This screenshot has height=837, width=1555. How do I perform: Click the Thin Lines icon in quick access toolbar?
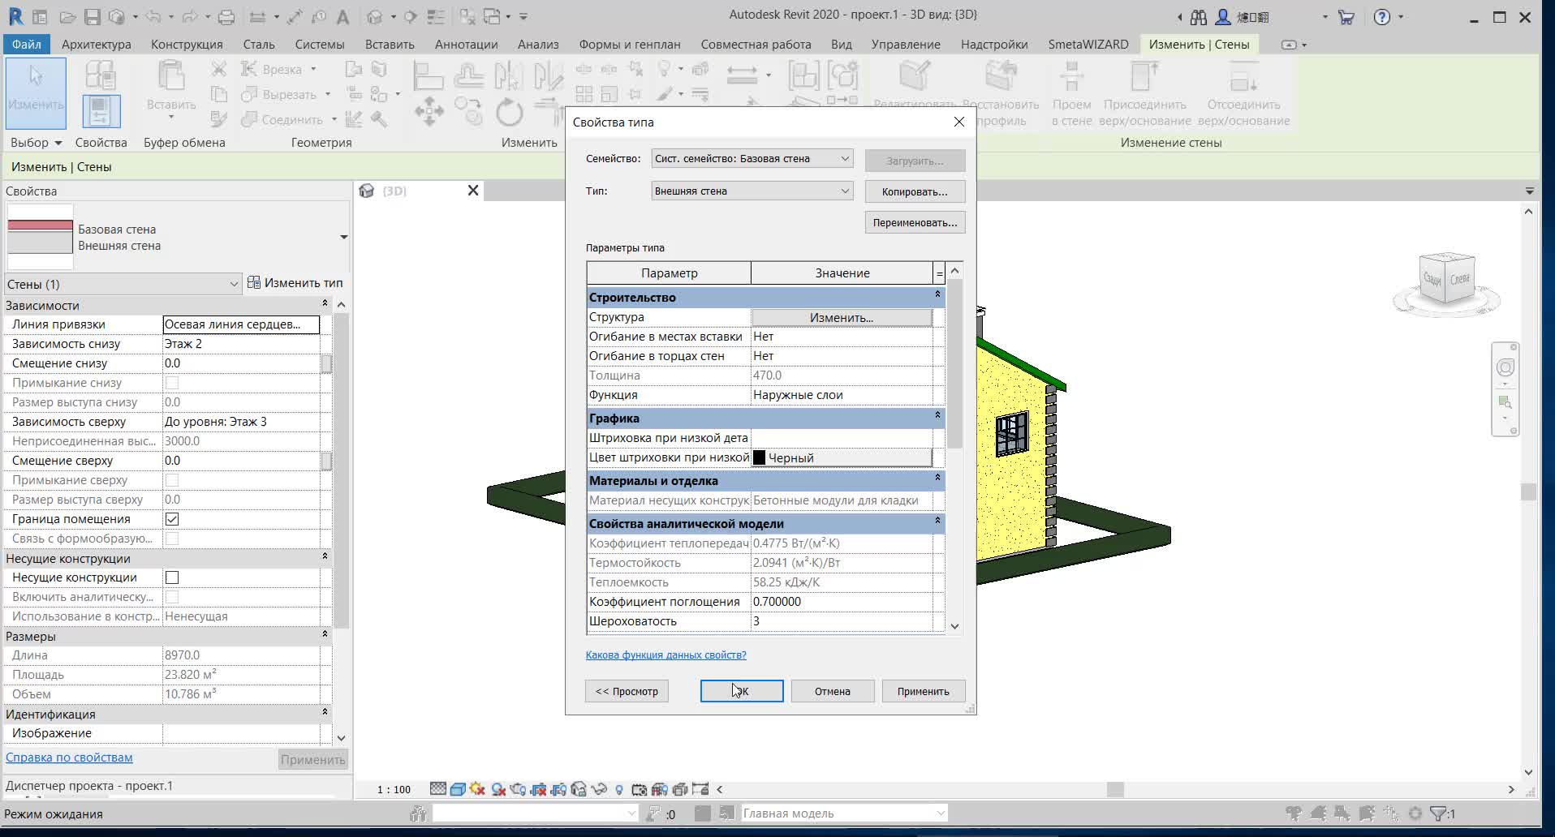click(436, 16)
